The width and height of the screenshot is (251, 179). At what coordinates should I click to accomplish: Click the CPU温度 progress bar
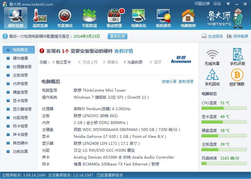click(224, 108)
